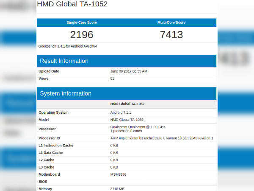Click the '1 processor, 8 cores' text
254x191 pixels.
[x=126, y=131]
